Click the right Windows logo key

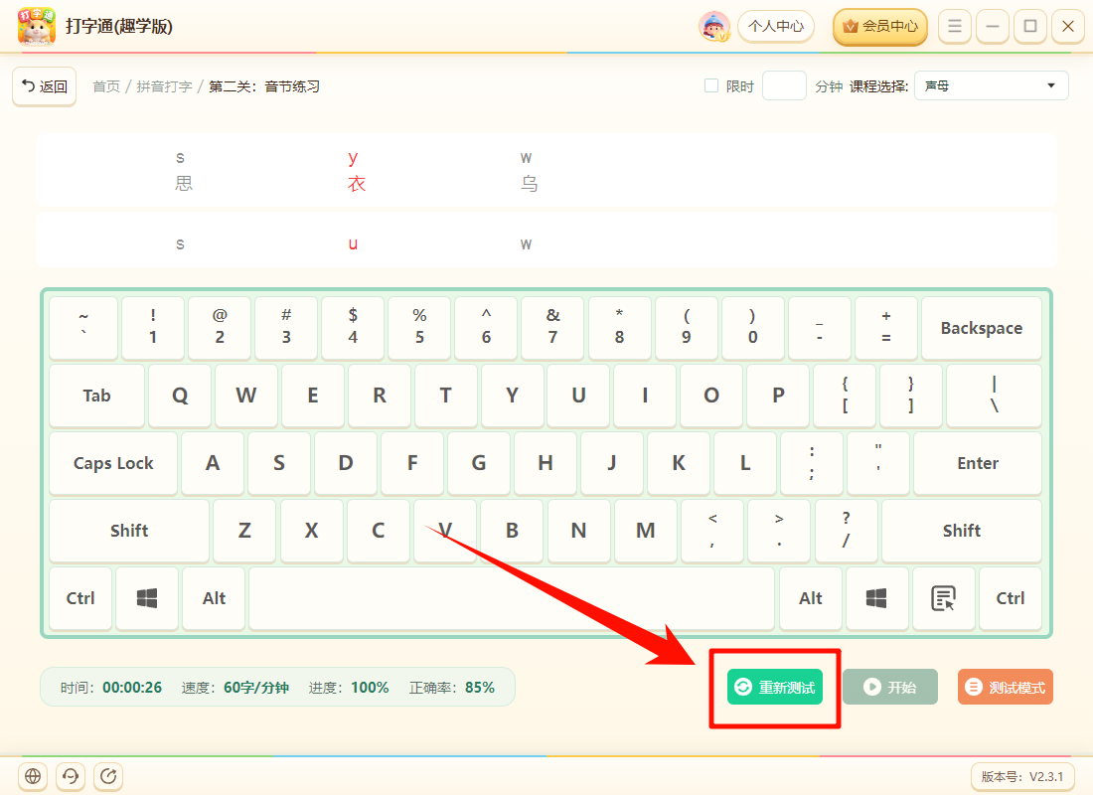point(876,598)
